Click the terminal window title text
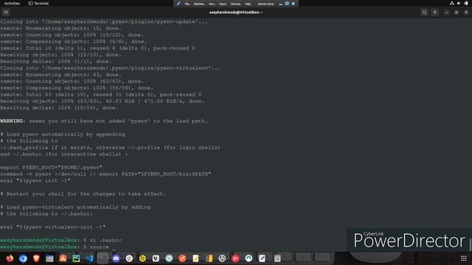This screenshot has width=472, height=265. coord(236,13)
